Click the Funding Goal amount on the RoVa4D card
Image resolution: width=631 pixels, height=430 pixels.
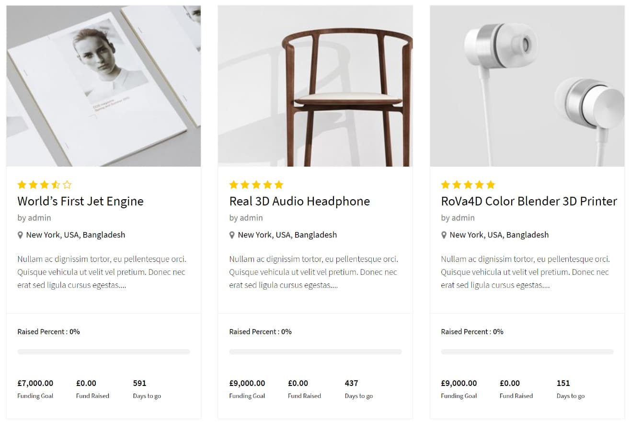click(x=459, y=383)
